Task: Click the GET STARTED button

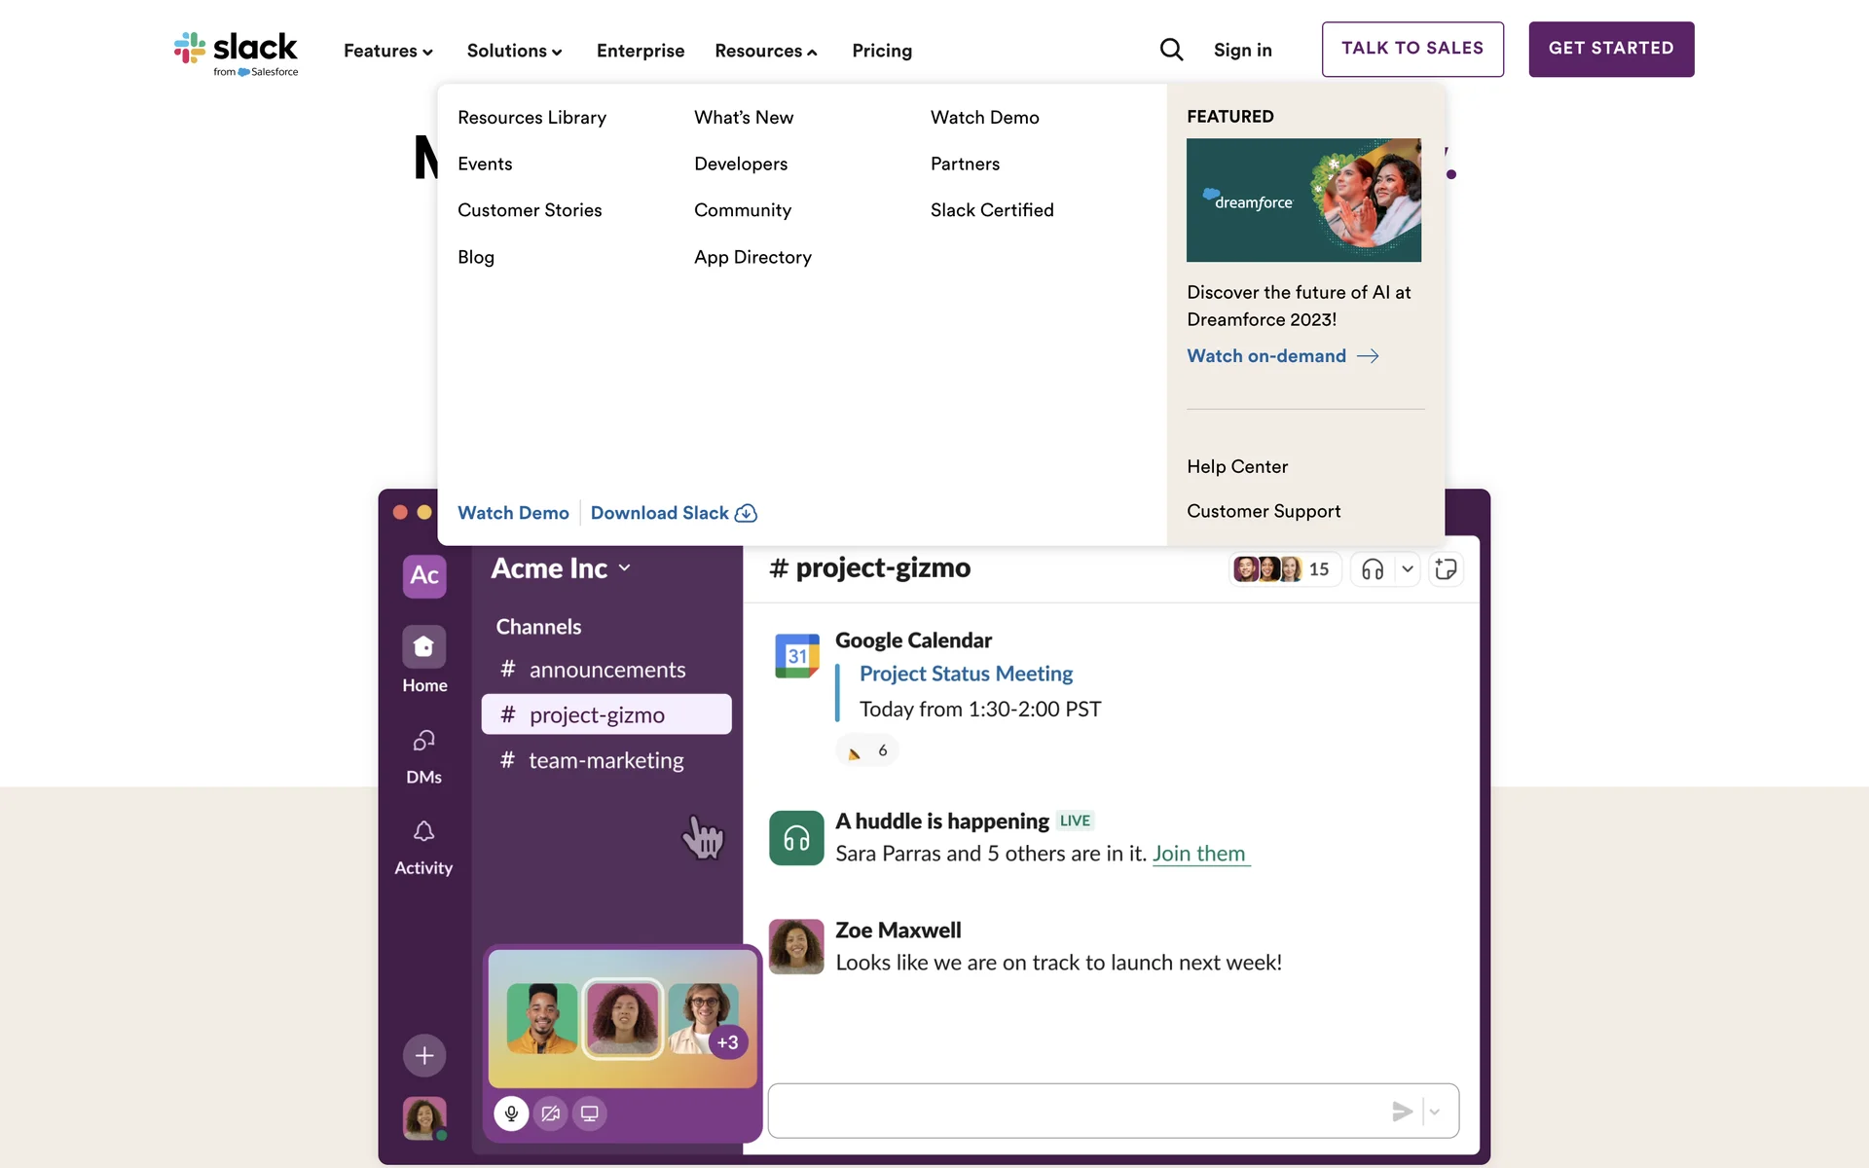Action: point(1611,49)
